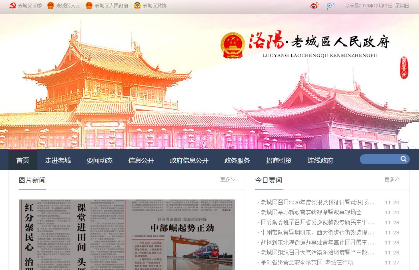Open the newspaper photo news image
The height and width of the screenshot is (270, 419).
click(127, 235)
